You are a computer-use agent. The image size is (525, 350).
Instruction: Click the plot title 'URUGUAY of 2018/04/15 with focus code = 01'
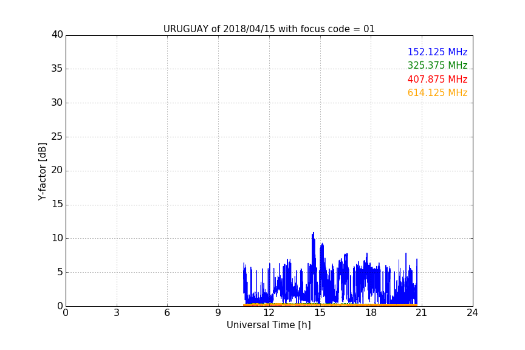point(269,29)
